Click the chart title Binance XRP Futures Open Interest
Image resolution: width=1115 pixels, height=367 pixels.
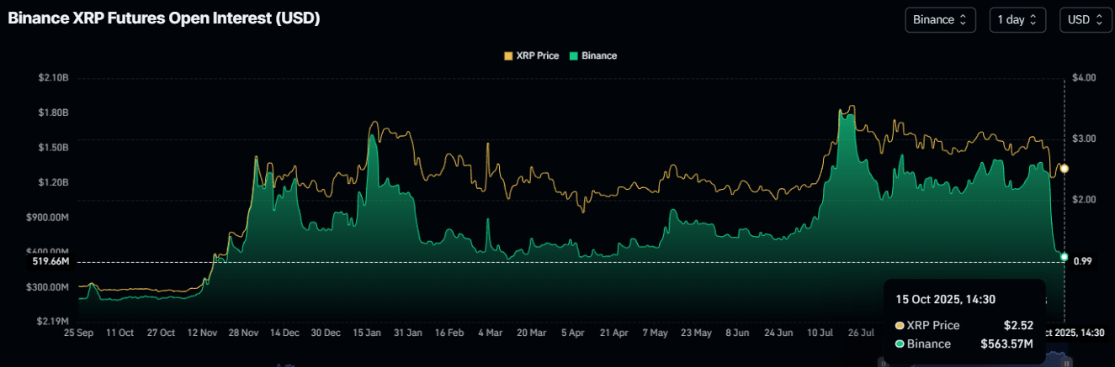click(164, 18)
